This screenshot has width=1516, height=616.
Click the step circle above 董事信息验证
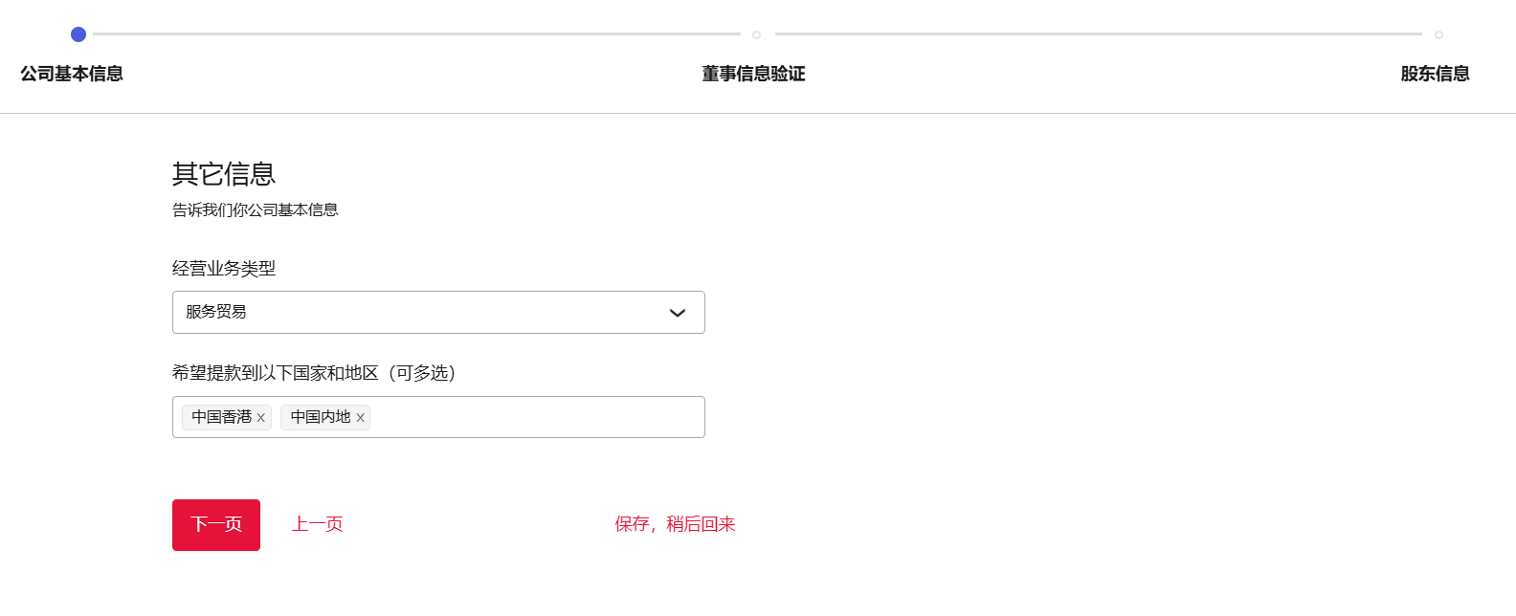756,34
